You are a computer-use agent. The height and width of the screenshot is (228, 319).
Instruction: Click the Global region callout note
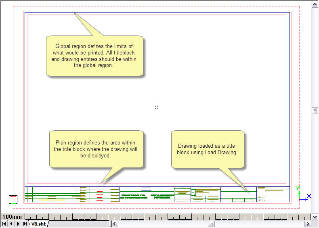94,56
